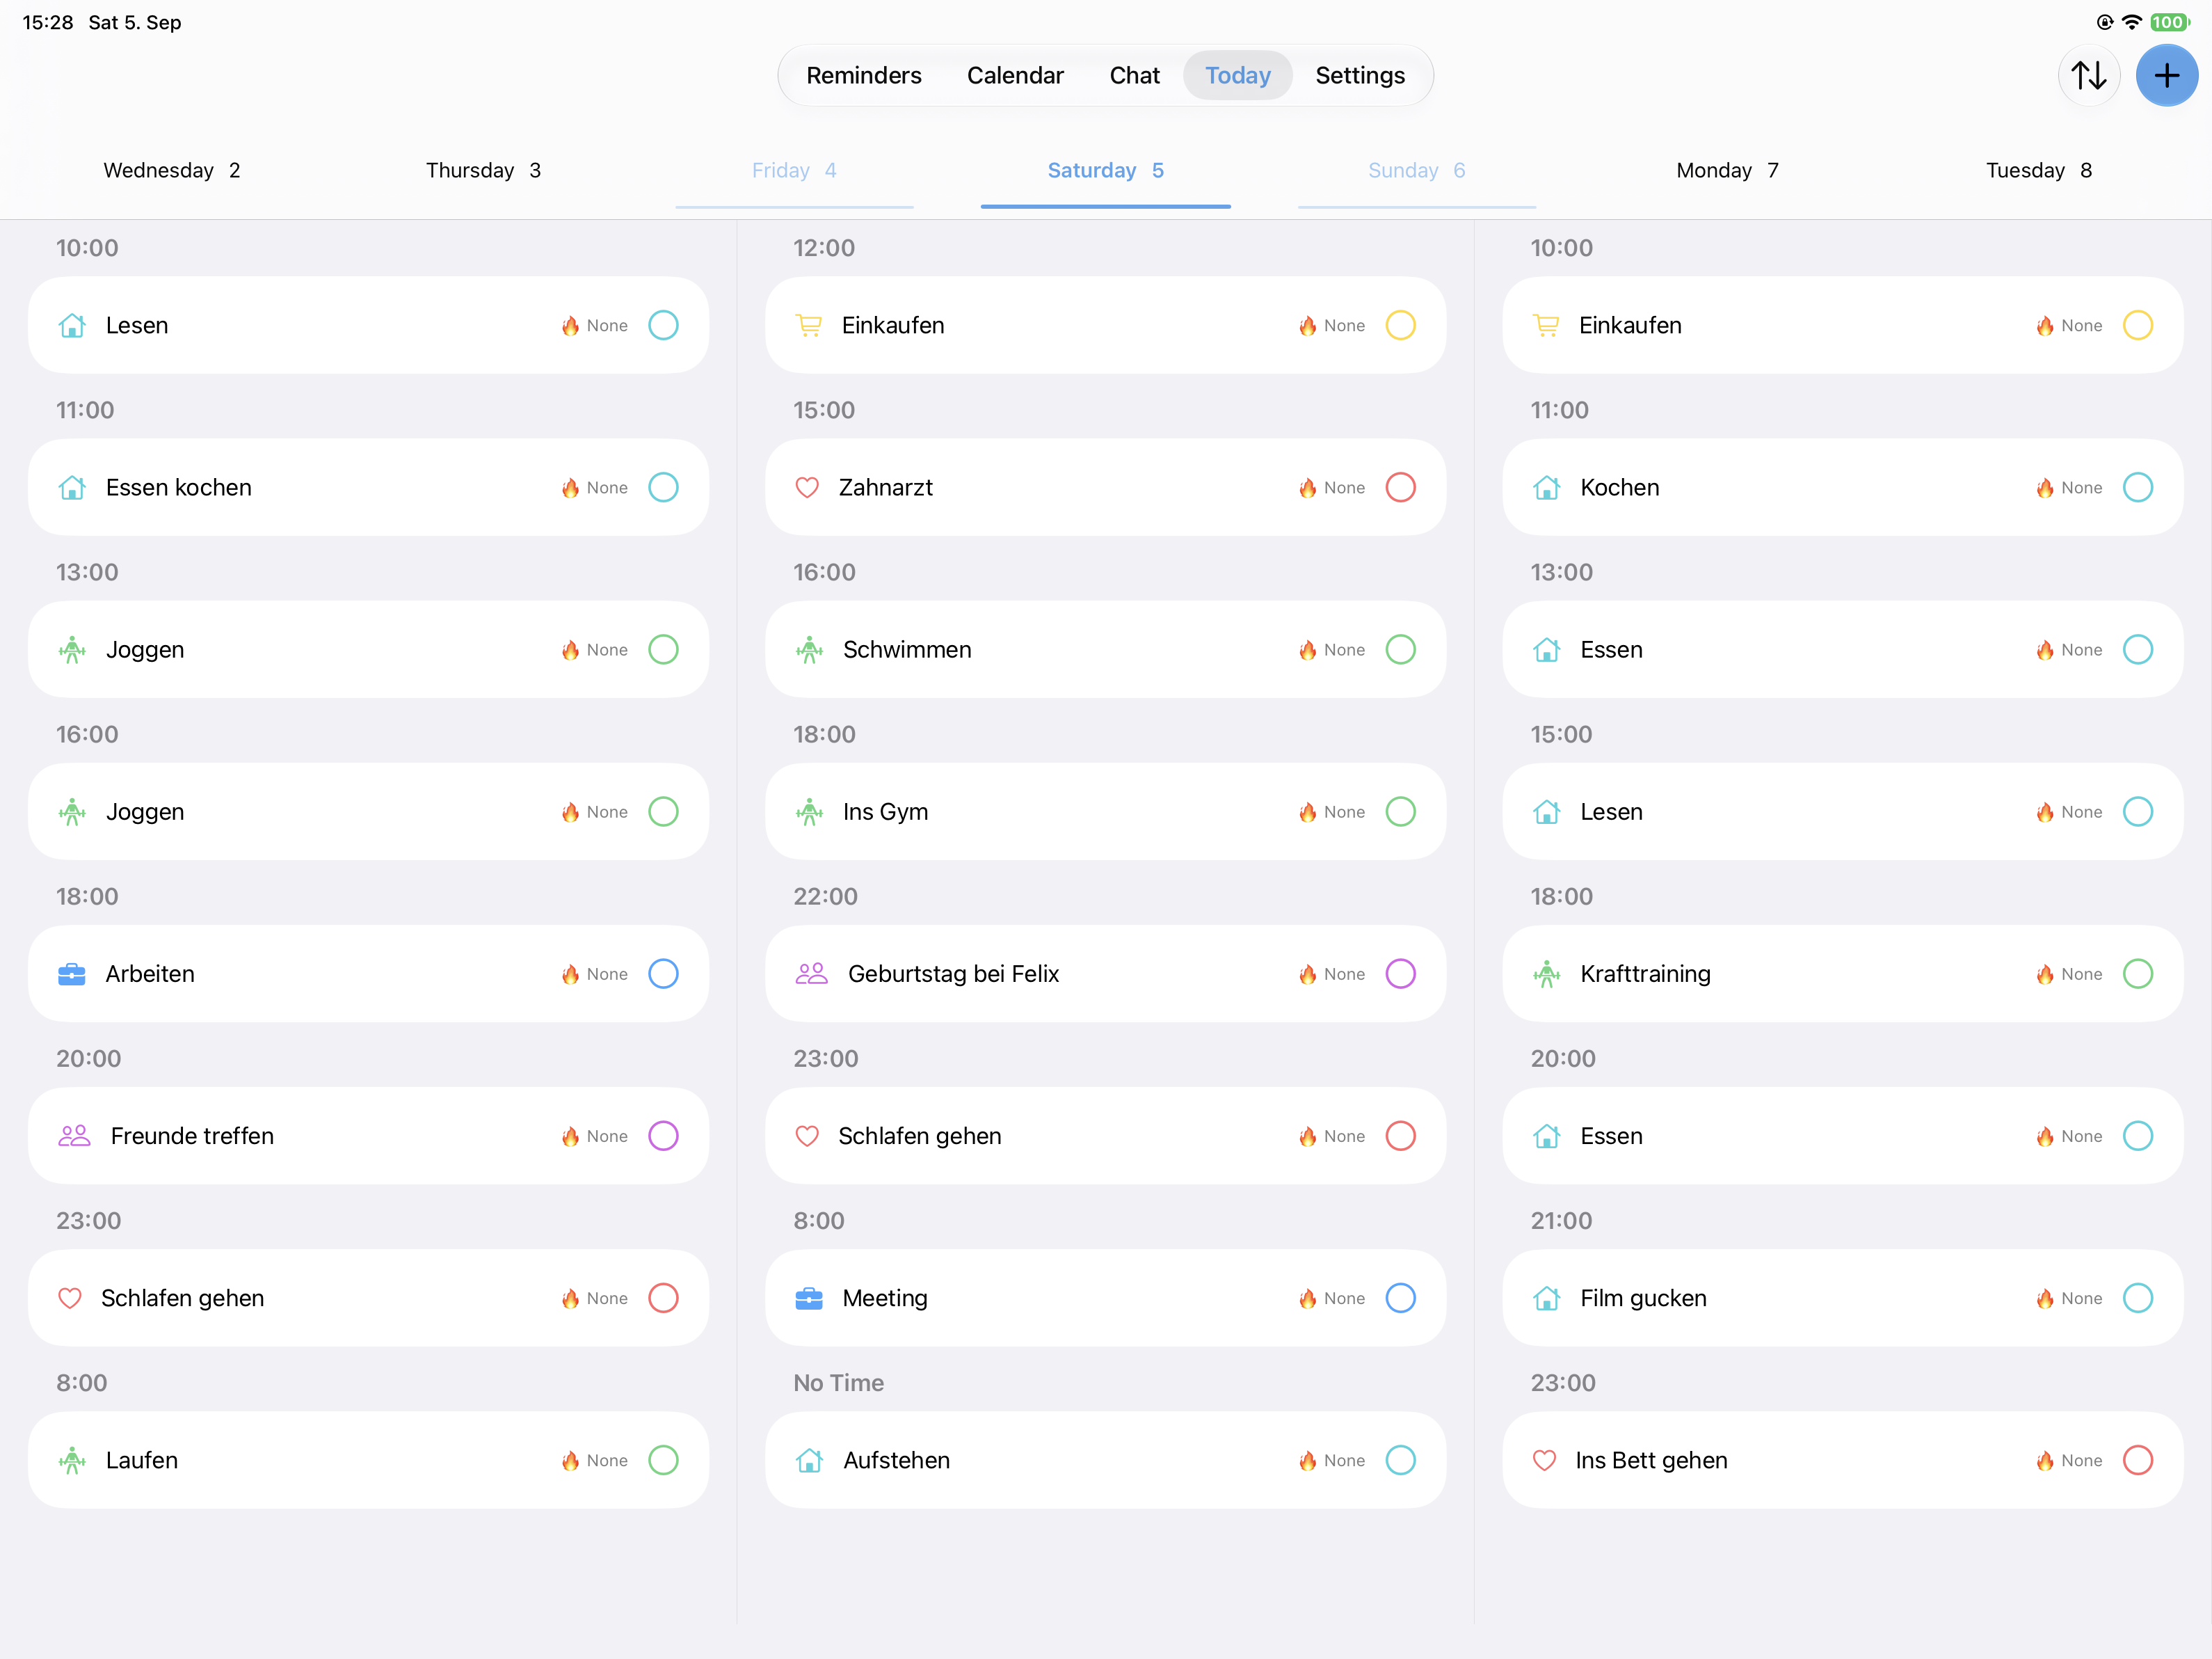The height and width of the screenshot is (1659, 2212).
Task: Click the house icon beside Aufstehen
Action: (x=809, y=1460)
